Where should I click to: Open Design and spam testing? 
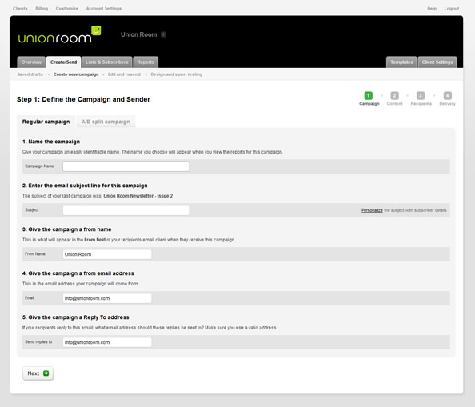click(177, 74)
